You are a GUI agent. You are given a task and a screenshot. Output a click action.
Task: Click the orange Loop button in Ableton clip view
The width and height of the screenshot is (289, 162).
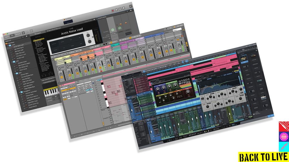click(x=69, y=89)
